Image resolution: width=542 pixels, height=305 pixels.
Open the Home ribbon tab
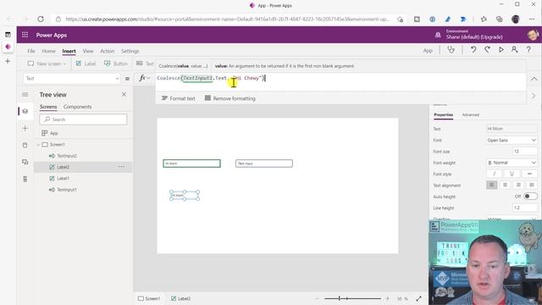click(x=49, y=51)
